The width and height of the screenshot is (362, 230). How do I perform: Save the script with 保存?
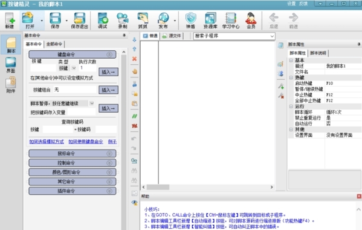coord(55,21)
